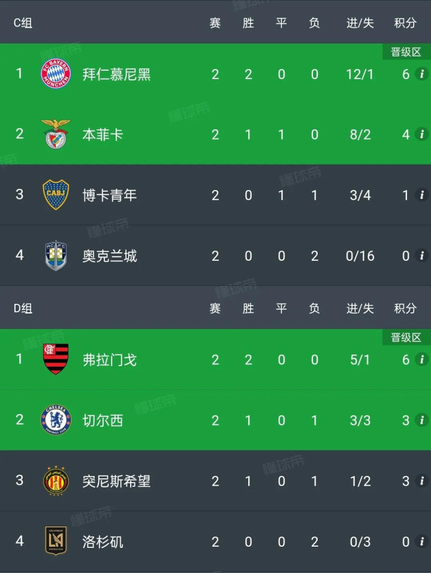The height and width of the screenshot is (573, 431).
Task: Tap the D组 group header
Action: [x=23, y=309]
